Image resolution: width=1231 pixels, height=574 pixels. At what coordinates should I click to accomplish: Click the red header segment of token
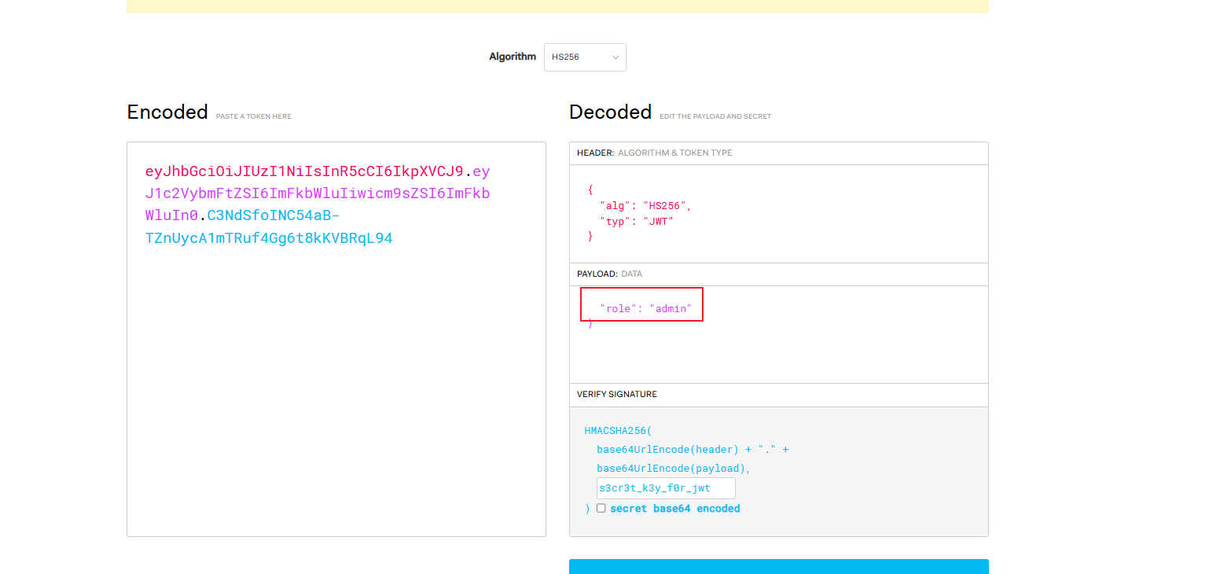pos(304,171)
